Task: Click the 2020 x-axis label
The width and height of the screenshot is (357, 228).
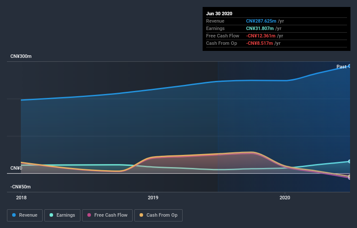Action: (285, 198)
